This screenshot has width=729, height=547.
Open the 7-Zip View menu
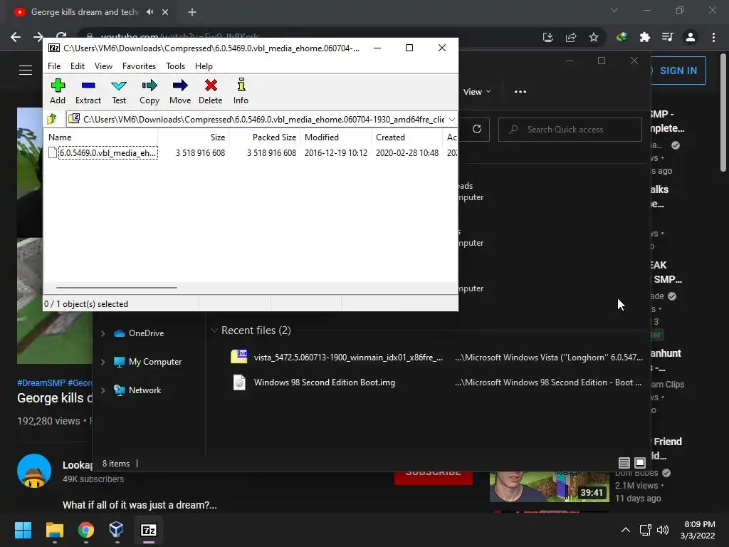(104, 66)
